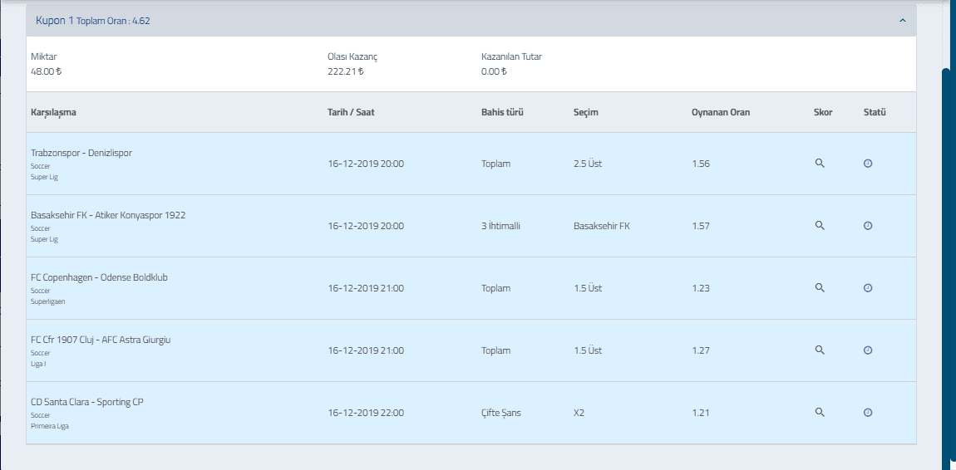Open score search for FC Cfr 1907 Cluj match

pos(820,350)
